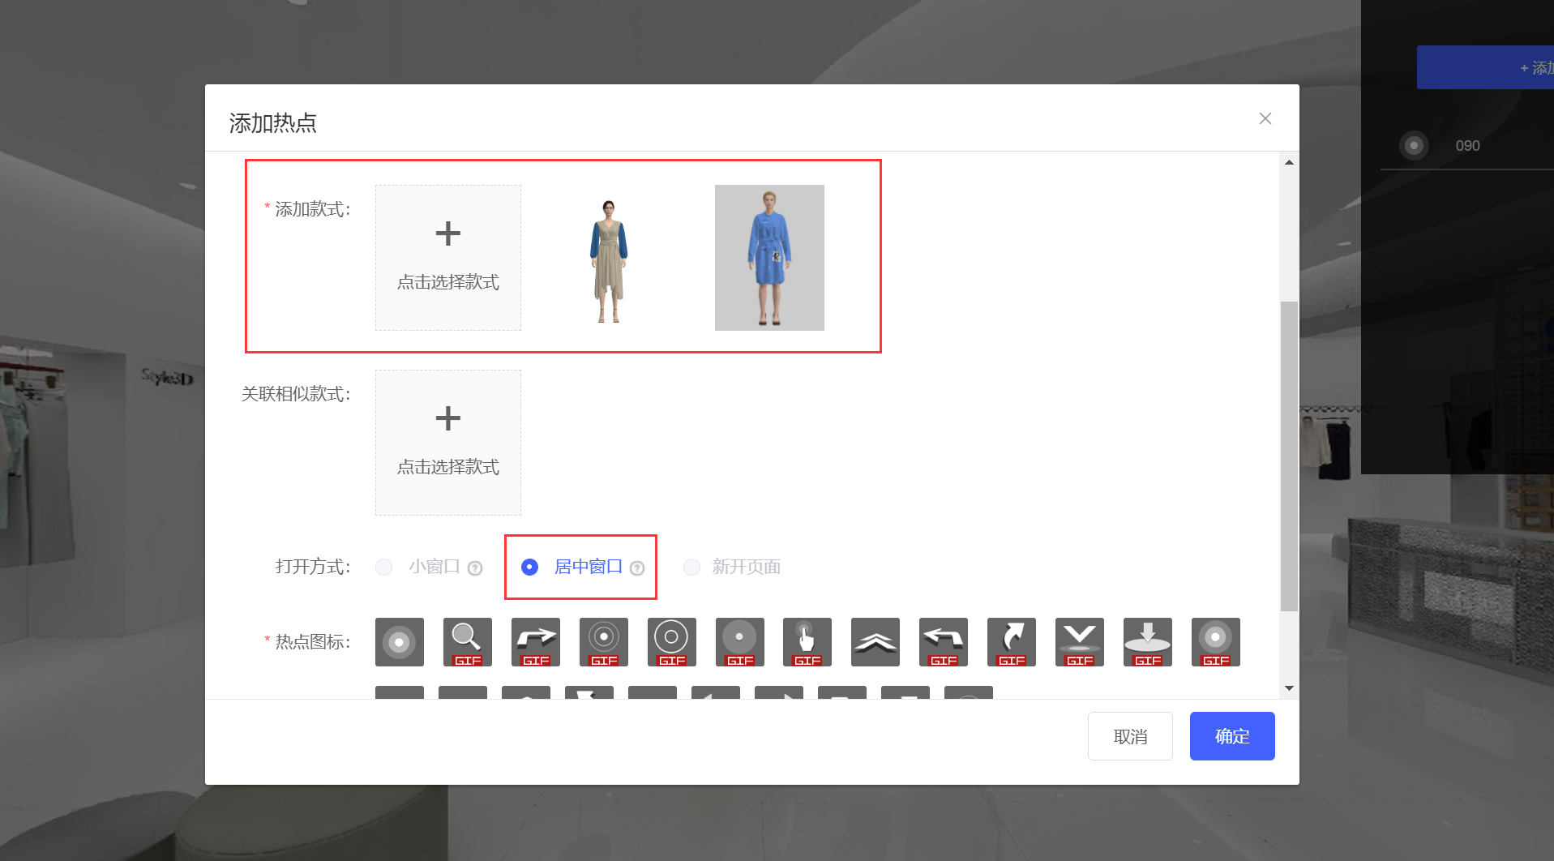Select the first plain circle hotspot icon
This screenshot has width=1554, height=861.
[399, 641]
